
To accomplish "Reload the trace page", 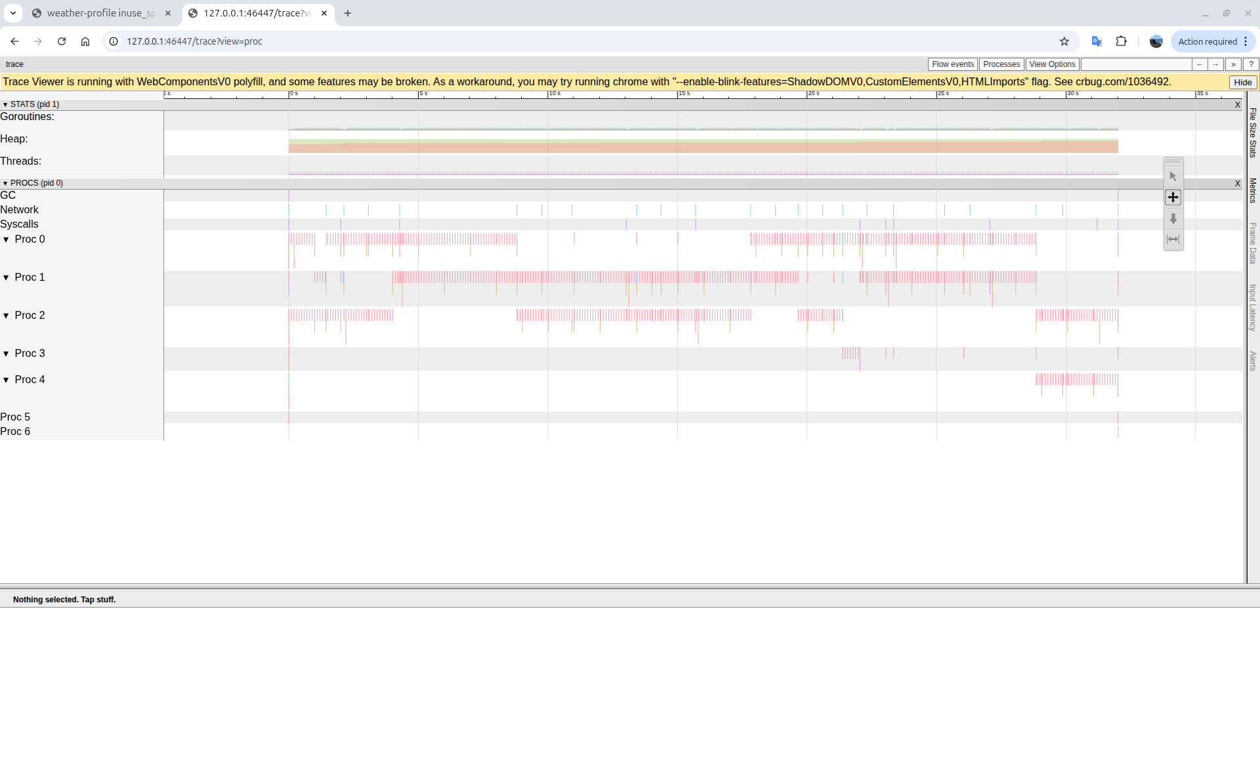I will click(x=61, y=41).
